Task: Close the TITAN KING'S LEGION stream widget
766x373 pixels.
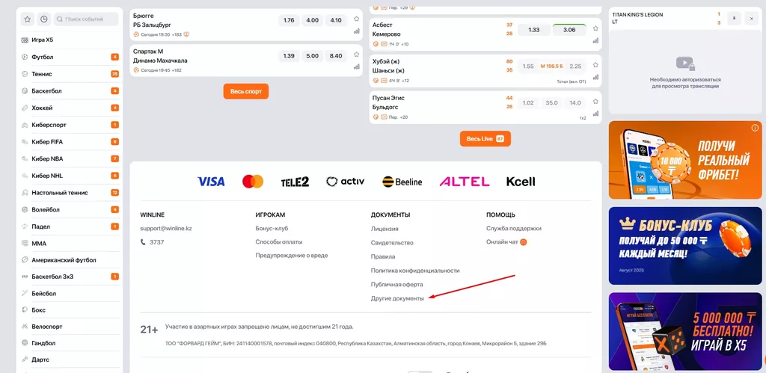Action: point(751,19)
